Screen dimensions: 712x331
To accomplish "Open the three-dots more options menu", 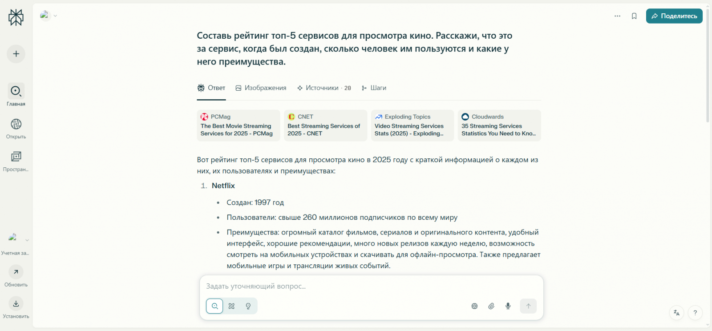I will [x=617, y=16].
